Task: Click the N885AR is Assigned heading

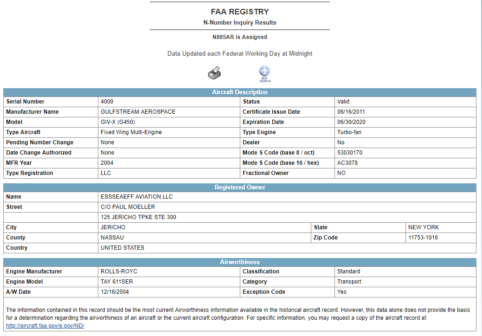Action: click(240, 37)
